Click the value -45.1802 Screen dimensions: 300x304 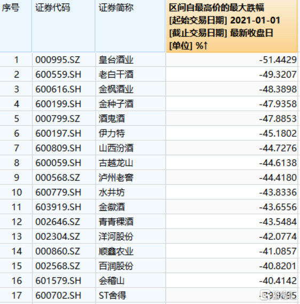pyautogui.click(x=278, y=133)
